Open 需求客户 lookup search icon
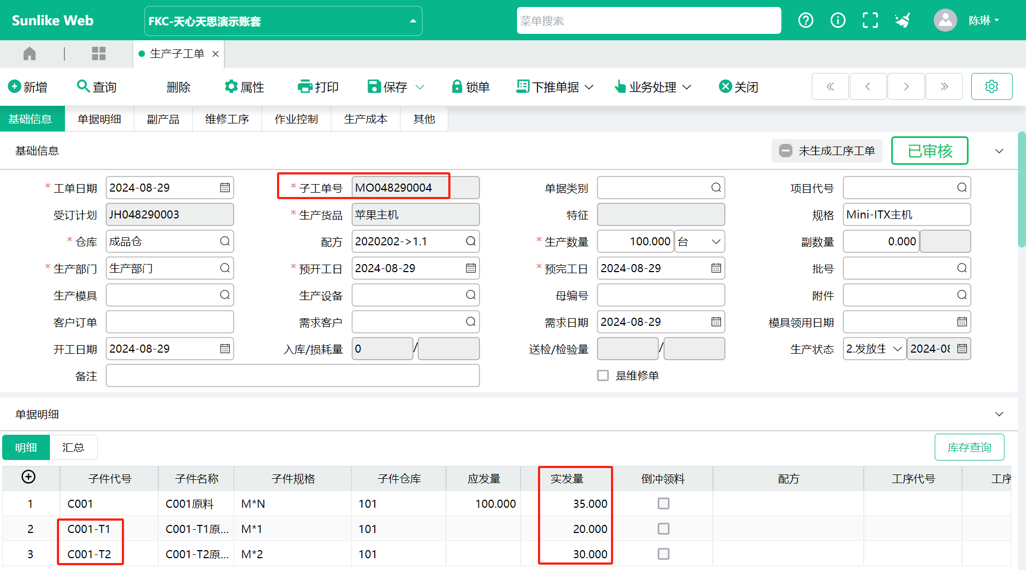 click(x=471, y=321)
